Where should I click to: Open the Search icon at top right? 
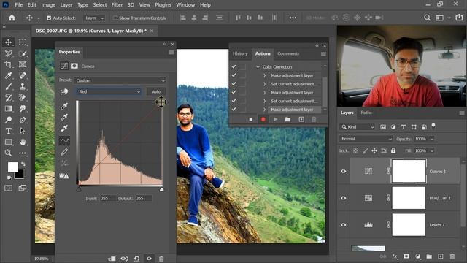427,18
